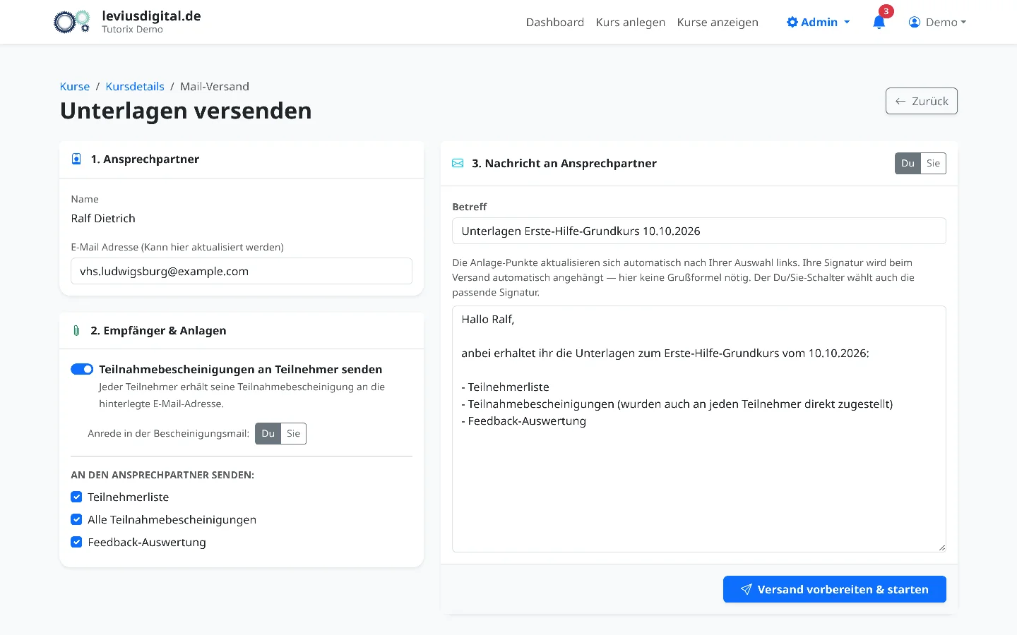
Task: Click the Demo user profile icon
Action: [x=915, y=22]
